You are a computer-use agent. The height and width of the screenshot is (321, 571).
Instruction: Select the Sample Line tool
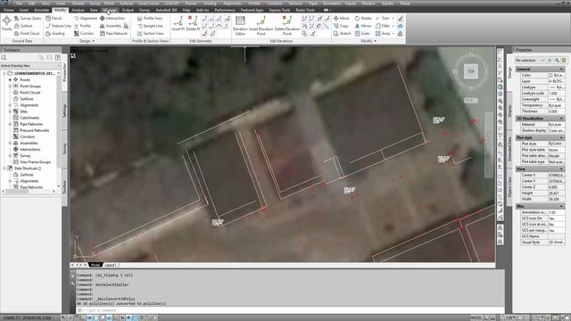[x=150, y=26]
